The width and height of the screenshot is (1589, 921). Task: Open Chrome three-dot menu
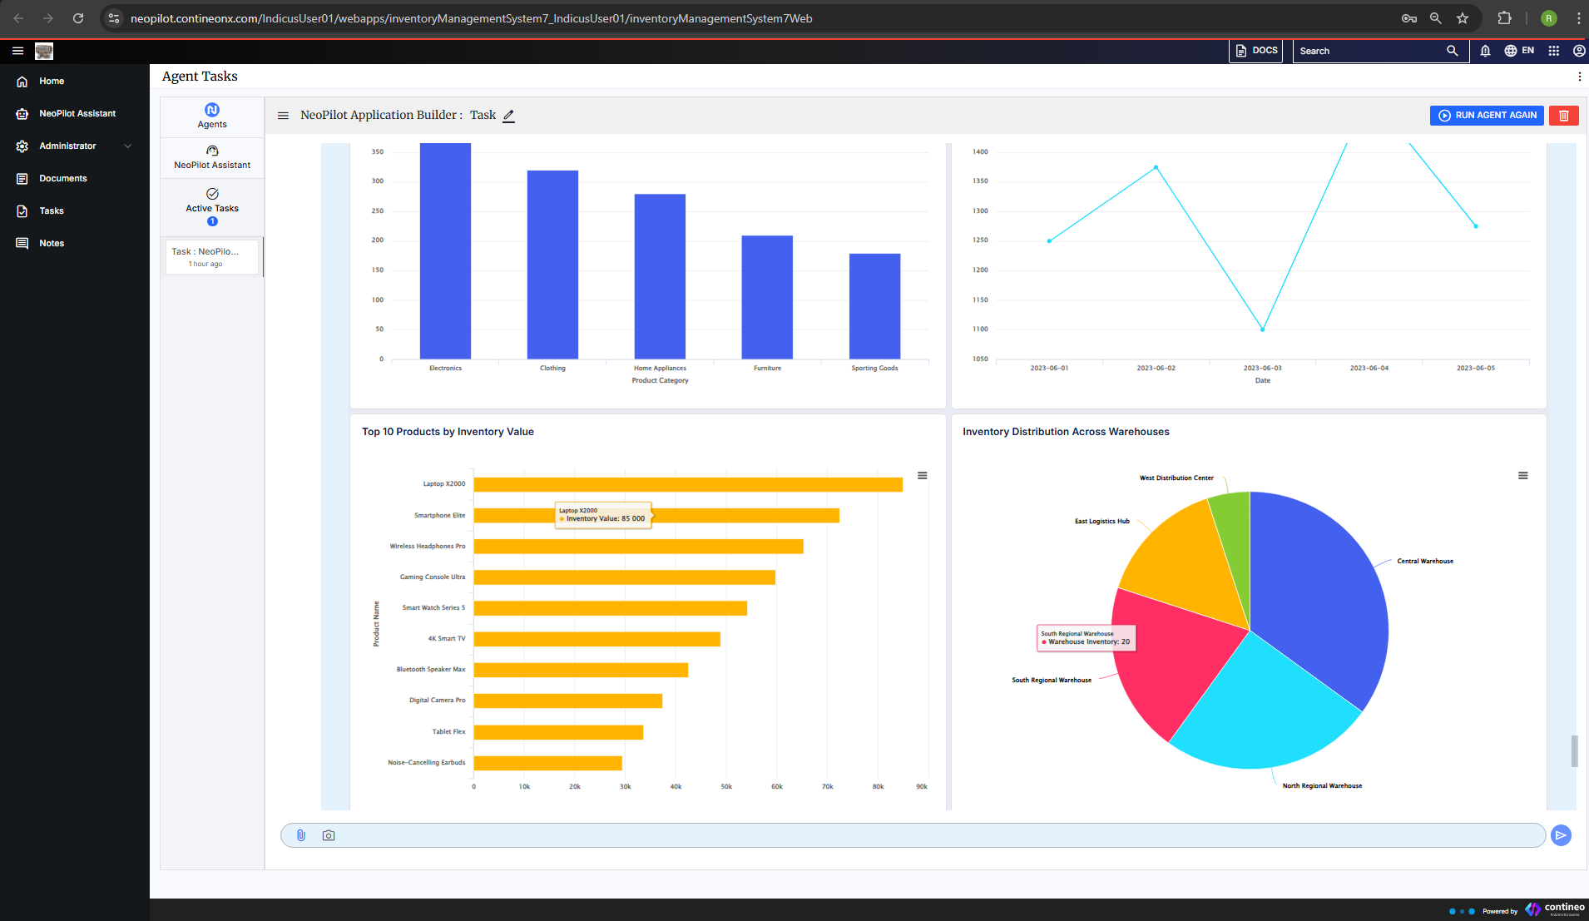pos(1578,18)
